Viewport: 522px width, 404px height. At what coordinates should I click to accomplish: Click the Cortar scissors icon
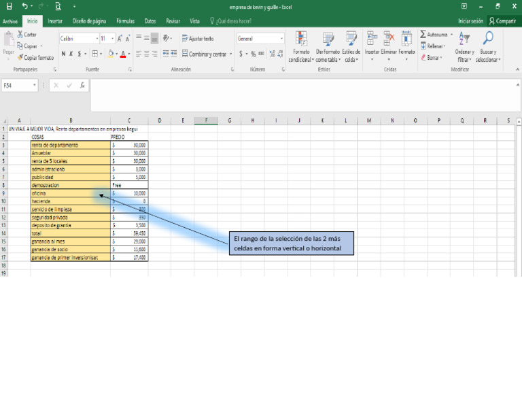tap(20, 35)
